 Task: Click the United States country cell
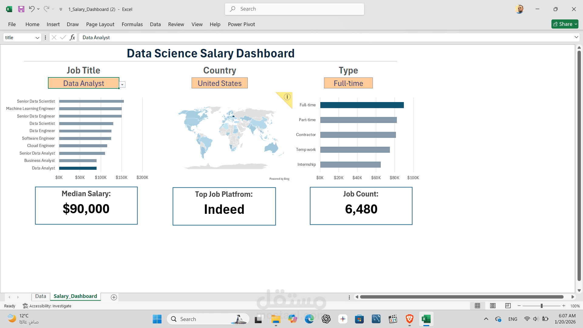click(x=220, y=83)
